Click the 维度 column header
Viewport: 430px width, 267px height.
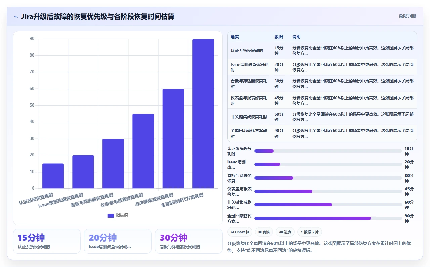(x=235, y=37)
